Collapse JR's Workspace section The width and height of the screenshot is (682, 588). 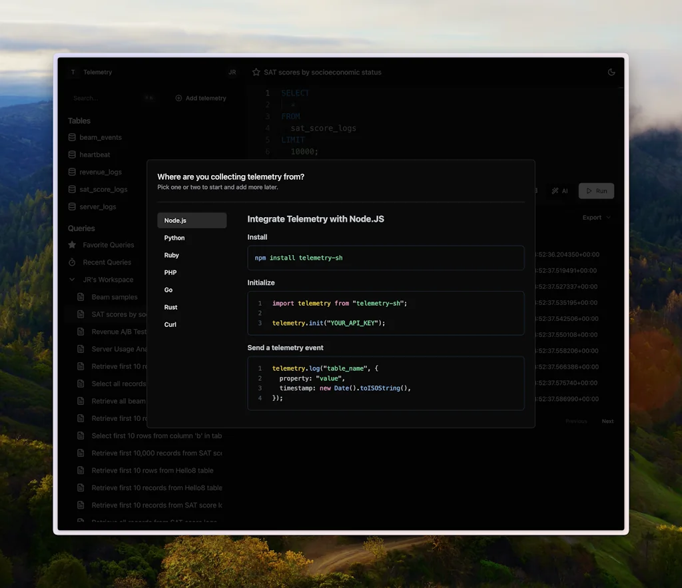pos(73,279)
